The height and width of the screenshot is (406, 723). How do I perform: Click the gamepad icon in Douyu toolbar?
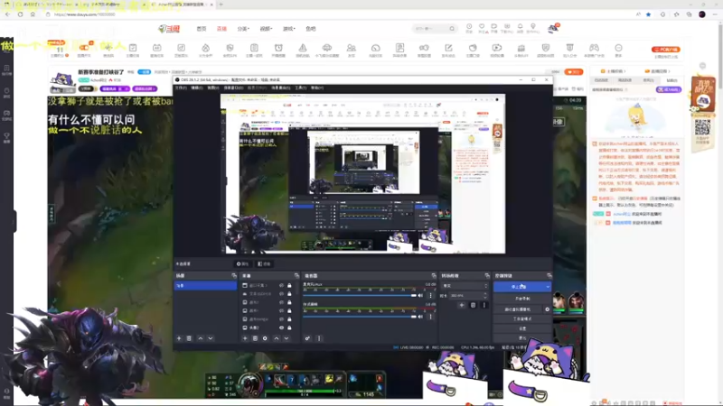coord(594,50)
